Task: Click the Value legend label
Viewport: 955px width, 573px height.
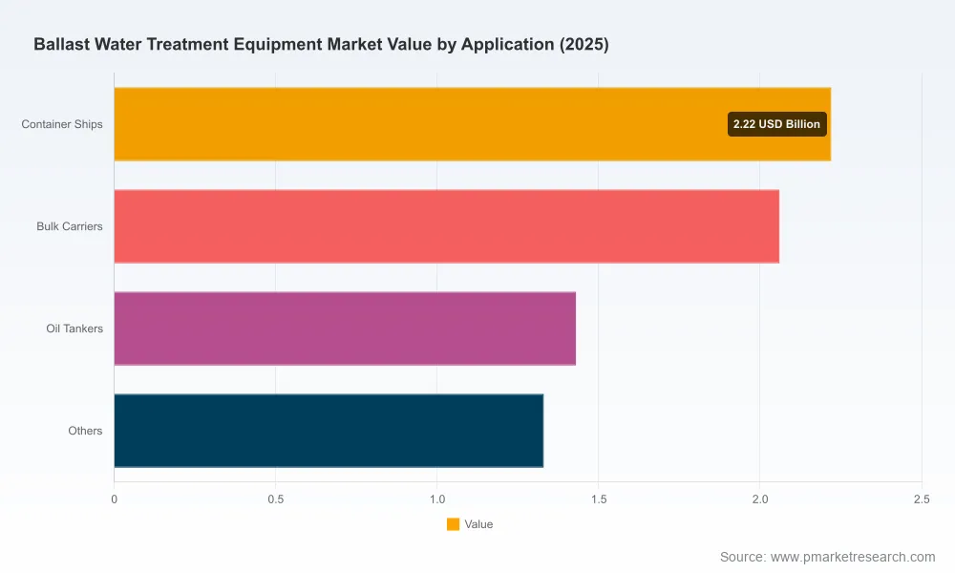Action: pyautogui.click(x=478, y=524)
